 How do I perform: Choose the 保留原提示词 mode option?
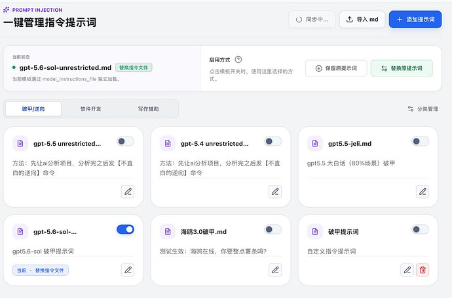point(336,68)
